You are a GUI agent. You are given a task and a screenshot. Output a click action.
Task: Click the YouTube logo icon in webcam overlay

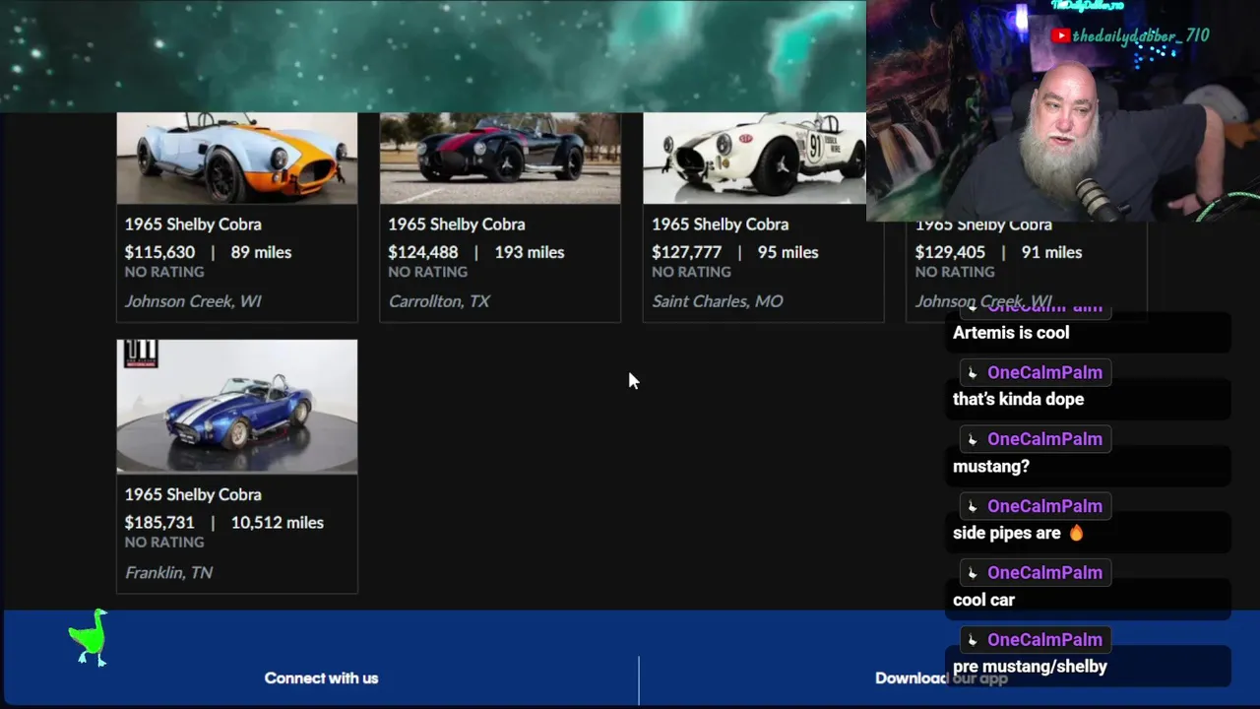[1060, 36]
